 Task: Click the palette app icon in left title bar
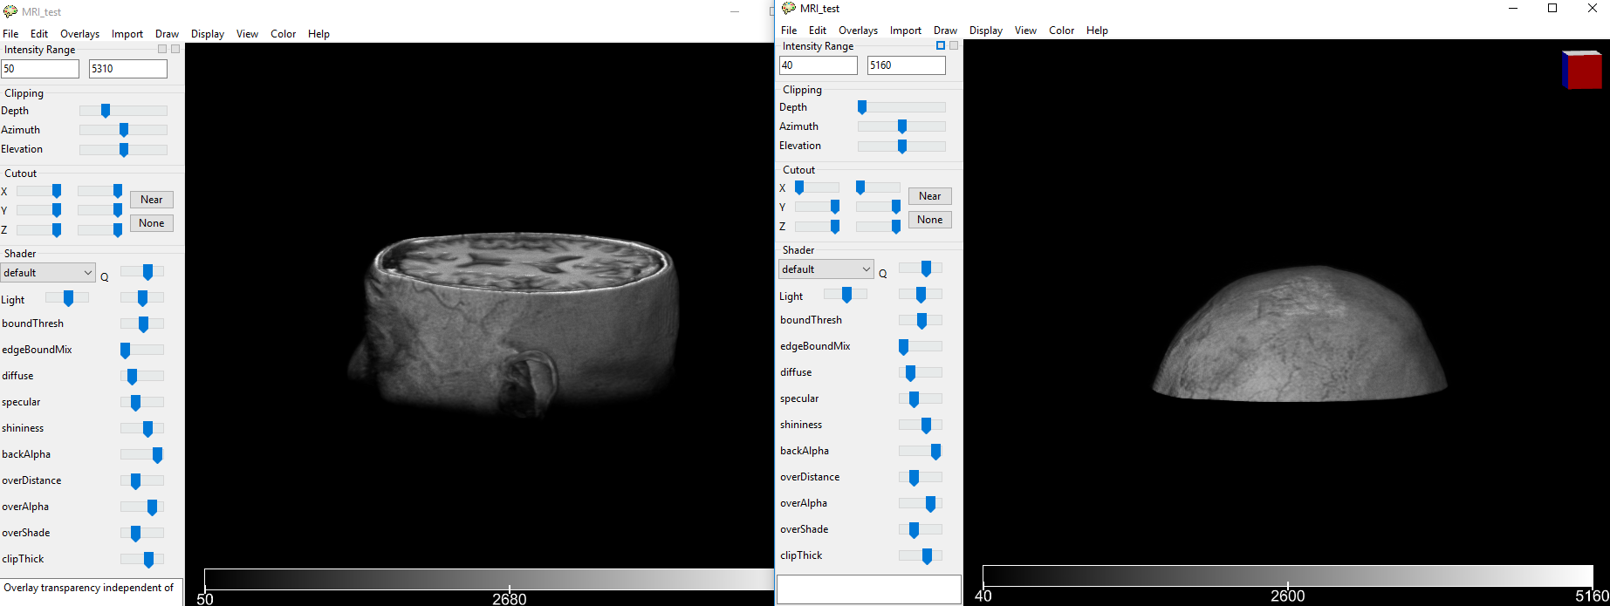10,12
